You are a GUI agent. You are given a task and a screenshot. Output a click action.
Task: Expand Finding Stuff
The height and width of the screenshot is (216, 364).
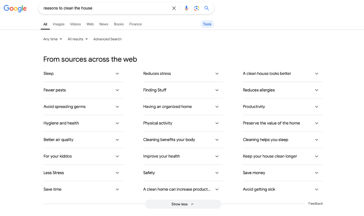[183, 90]
